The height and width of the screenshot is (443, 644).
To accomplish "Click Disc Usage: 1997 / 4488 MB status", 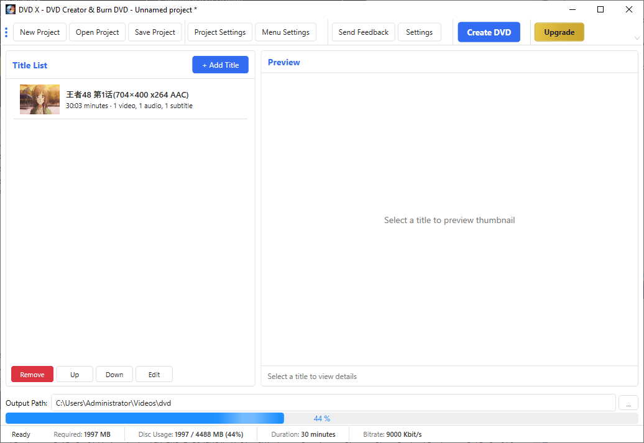I will (191, 434).
